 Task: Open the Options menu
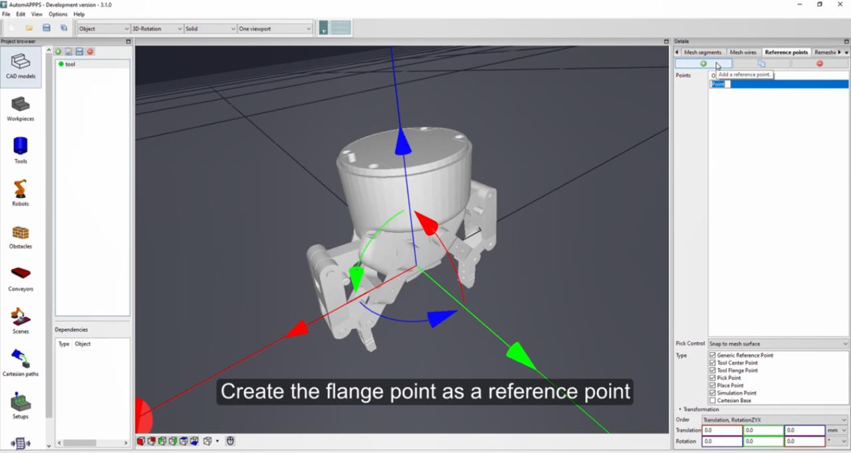point(58,14)
